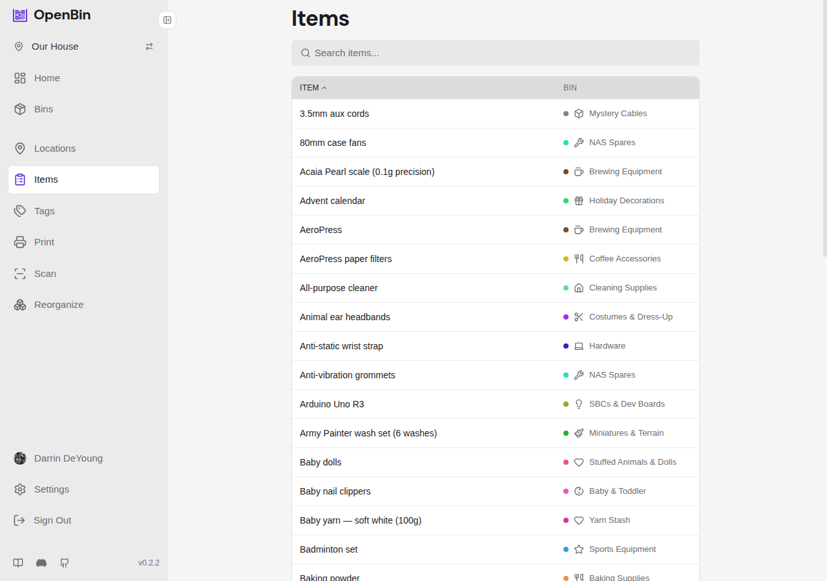
Task: Click the star icon beside Sports Equipment
Action: click(578, 549)
